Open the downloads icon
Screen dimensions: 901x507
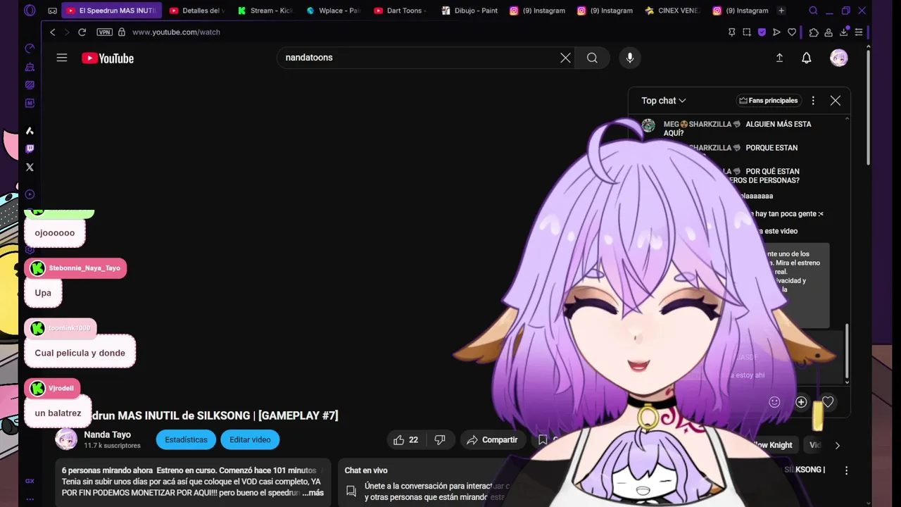[x=845, y=32]
